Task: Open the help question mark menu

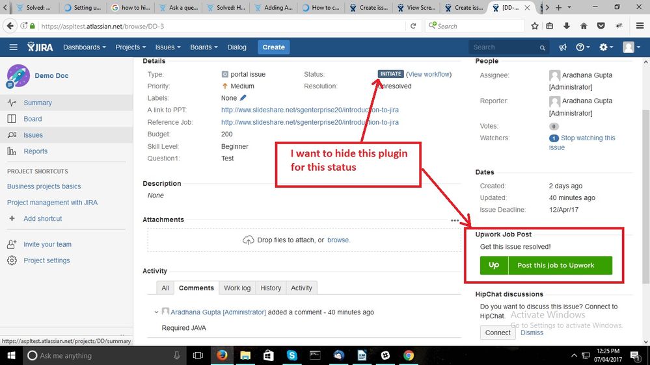Action: (x=582, y=47)
